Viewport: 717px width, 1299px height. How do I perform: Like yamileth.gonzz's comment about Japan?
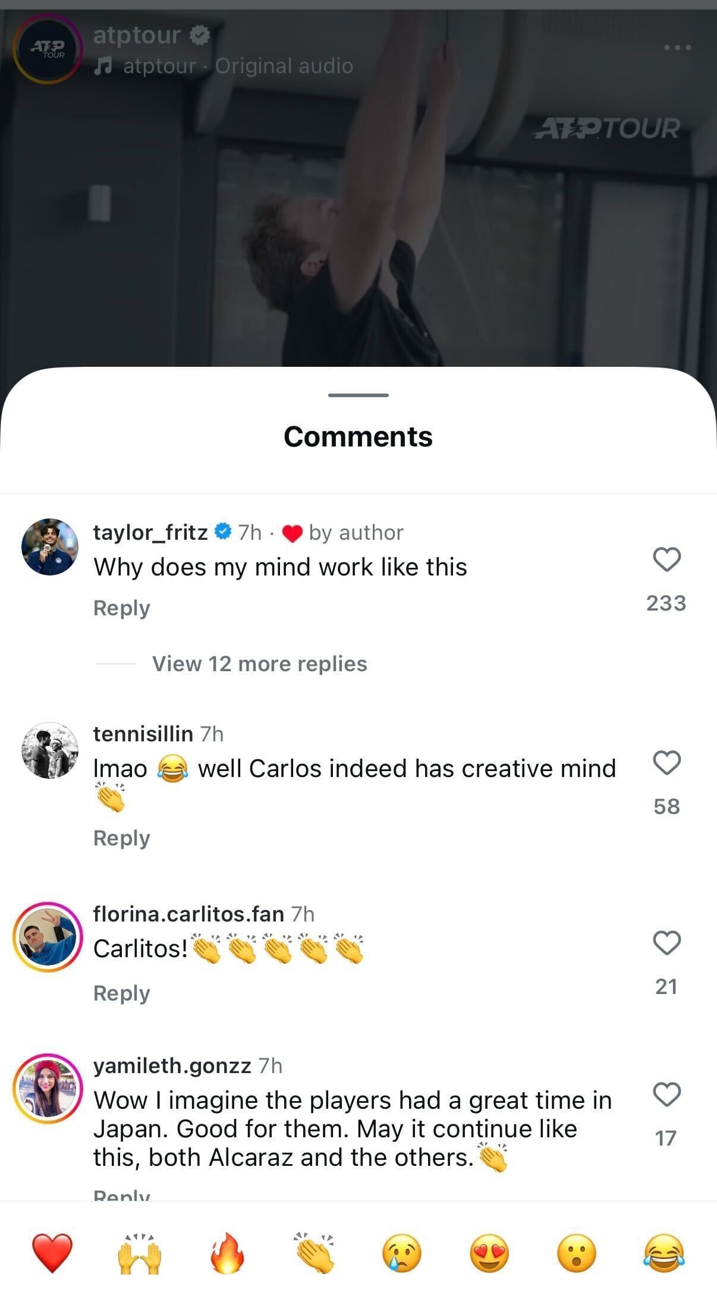[666, 1094]
